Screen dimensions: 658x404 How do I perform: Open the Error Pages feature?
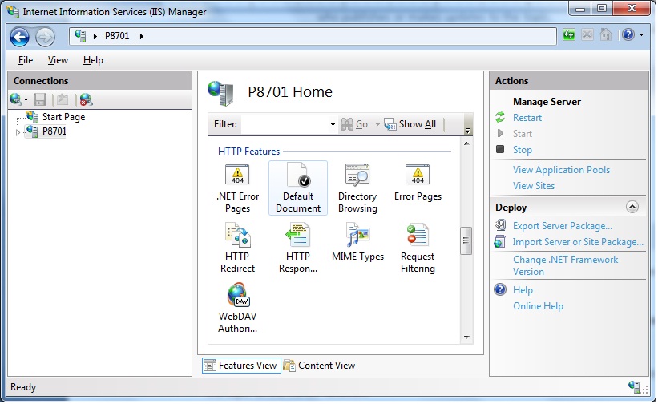(x=418, y=183)
